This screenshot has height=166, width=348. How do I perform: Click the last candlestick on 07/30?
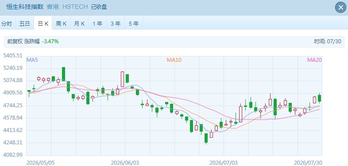point(320,98)
